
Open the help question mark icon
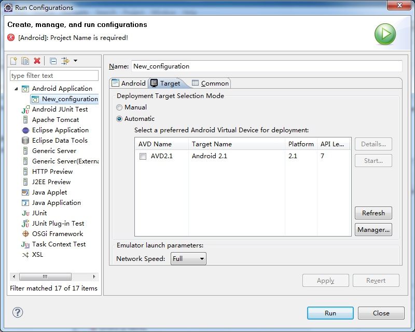(18, 312)
